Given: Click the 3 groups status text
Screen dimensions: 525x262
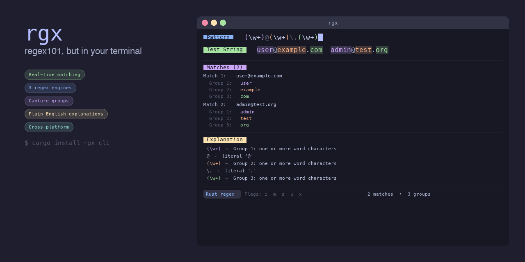Looking at the screenshot, I should tap(419, 194).
